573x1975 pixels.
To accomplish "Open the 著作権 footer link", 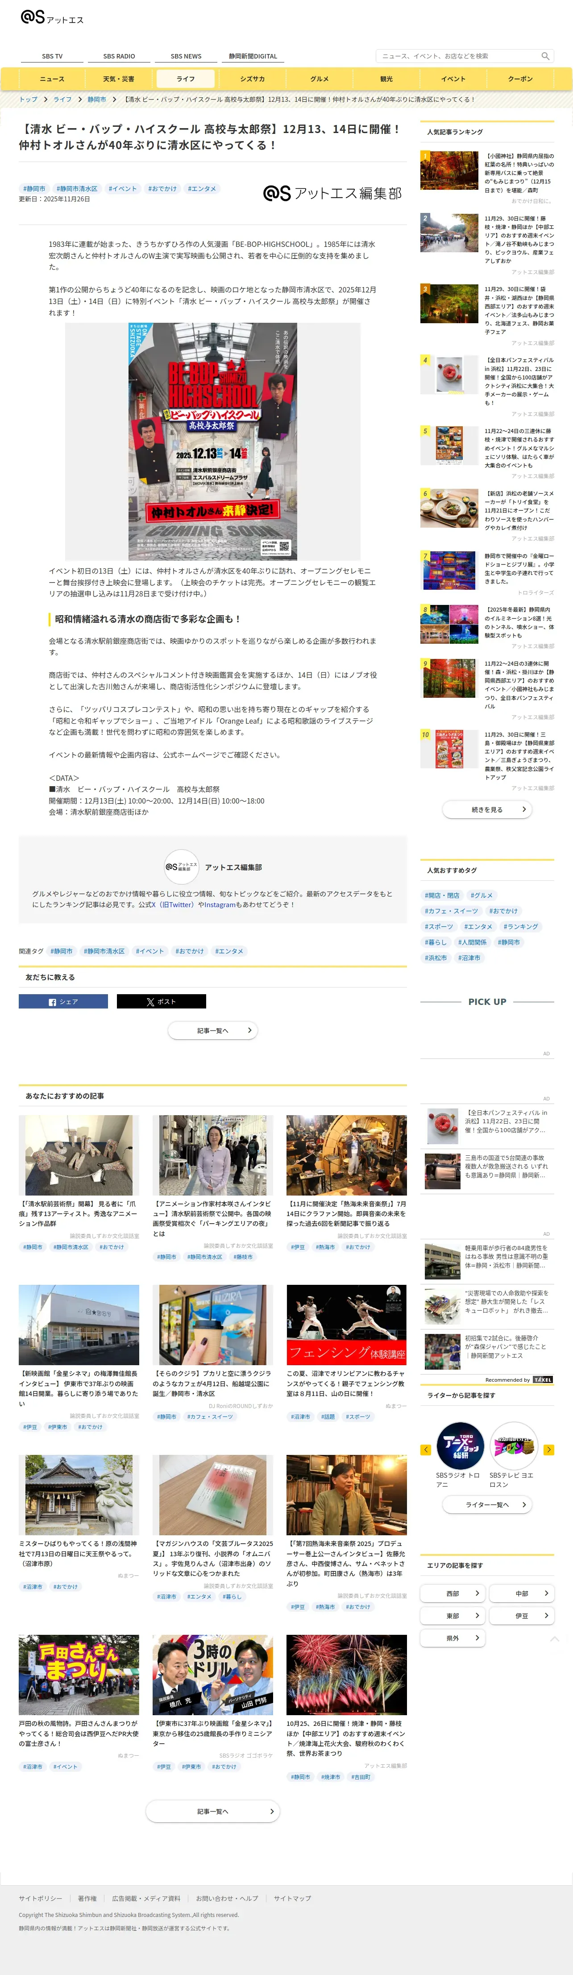I will pyautogui.click(x=87, y=1898).
